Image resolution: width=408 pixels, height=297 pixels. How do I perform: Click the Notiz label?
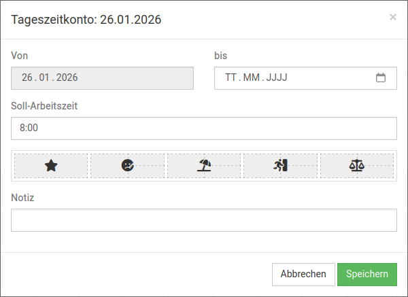tap(22, 198)
